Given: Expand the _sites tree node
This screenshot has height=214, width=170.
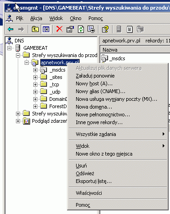Looking at the screenshot, I should coord(35,77).
